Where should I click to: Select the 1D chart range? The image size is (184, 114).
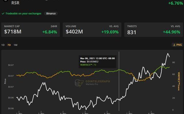click(3, 45)
